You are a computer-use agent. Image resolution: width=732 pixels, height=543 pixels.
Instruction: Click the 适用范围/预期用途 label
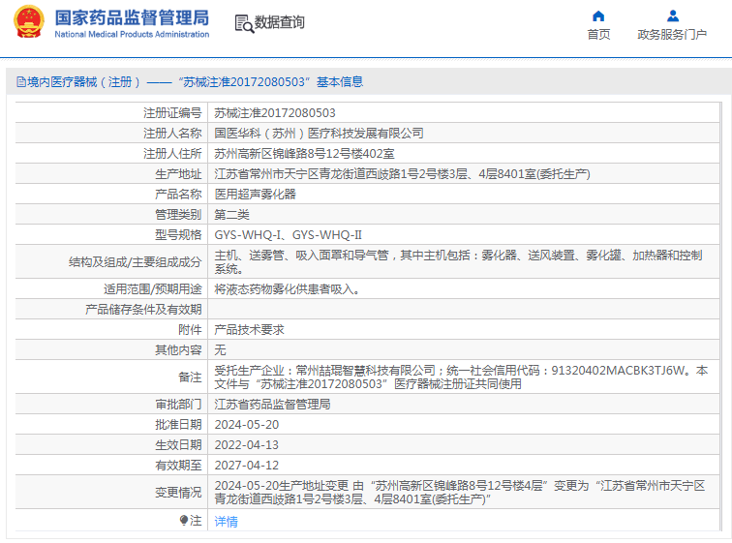pos(153,289)
